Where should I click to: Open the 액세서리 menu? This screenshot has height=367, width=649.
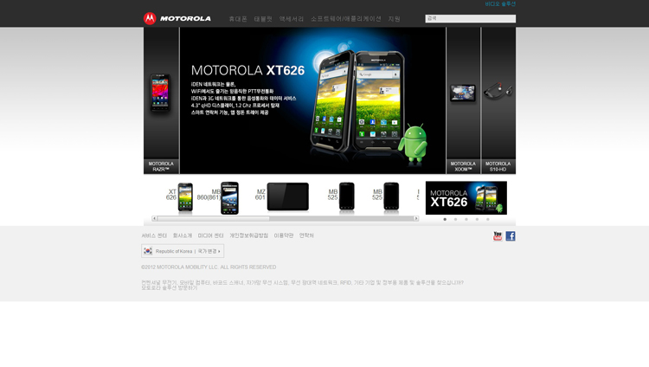coord(292,19)
